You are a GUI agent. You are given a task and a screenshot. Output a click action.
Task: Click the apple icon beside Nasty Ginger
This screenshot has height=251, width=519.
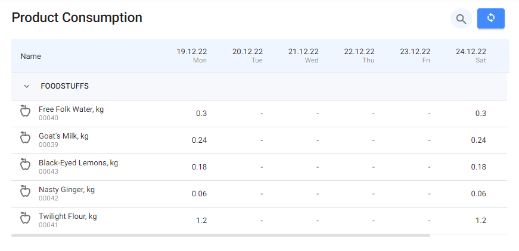click(x=25, y=192)
